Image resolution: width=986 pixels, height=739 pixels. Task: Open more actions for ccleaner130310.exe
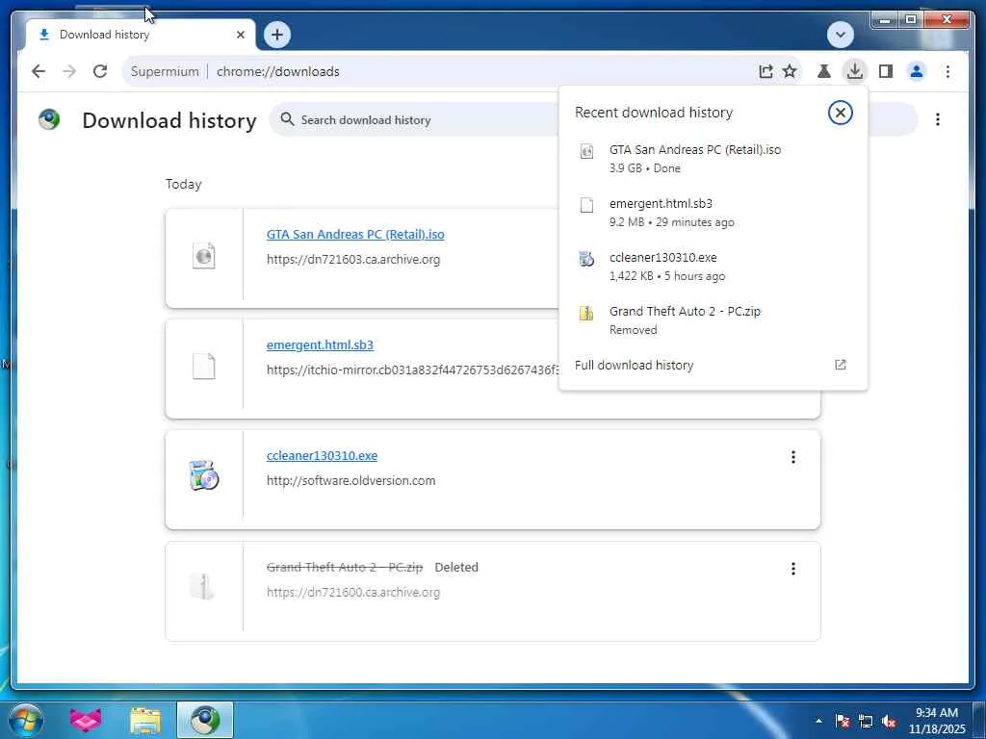tap(793, 457)
